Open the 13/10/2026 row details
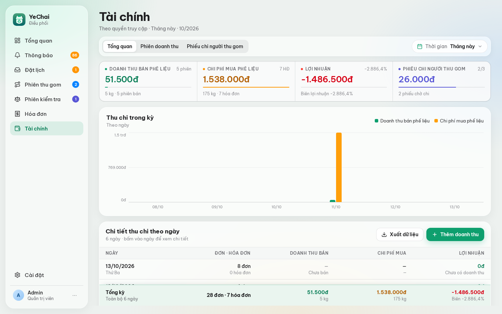 295,269
